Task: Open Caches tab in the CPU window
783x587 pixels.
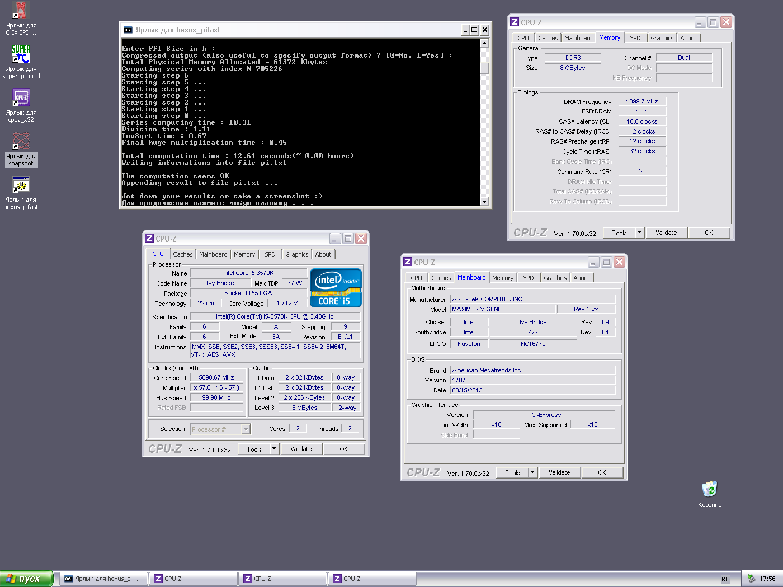Action: click(182, 254)
